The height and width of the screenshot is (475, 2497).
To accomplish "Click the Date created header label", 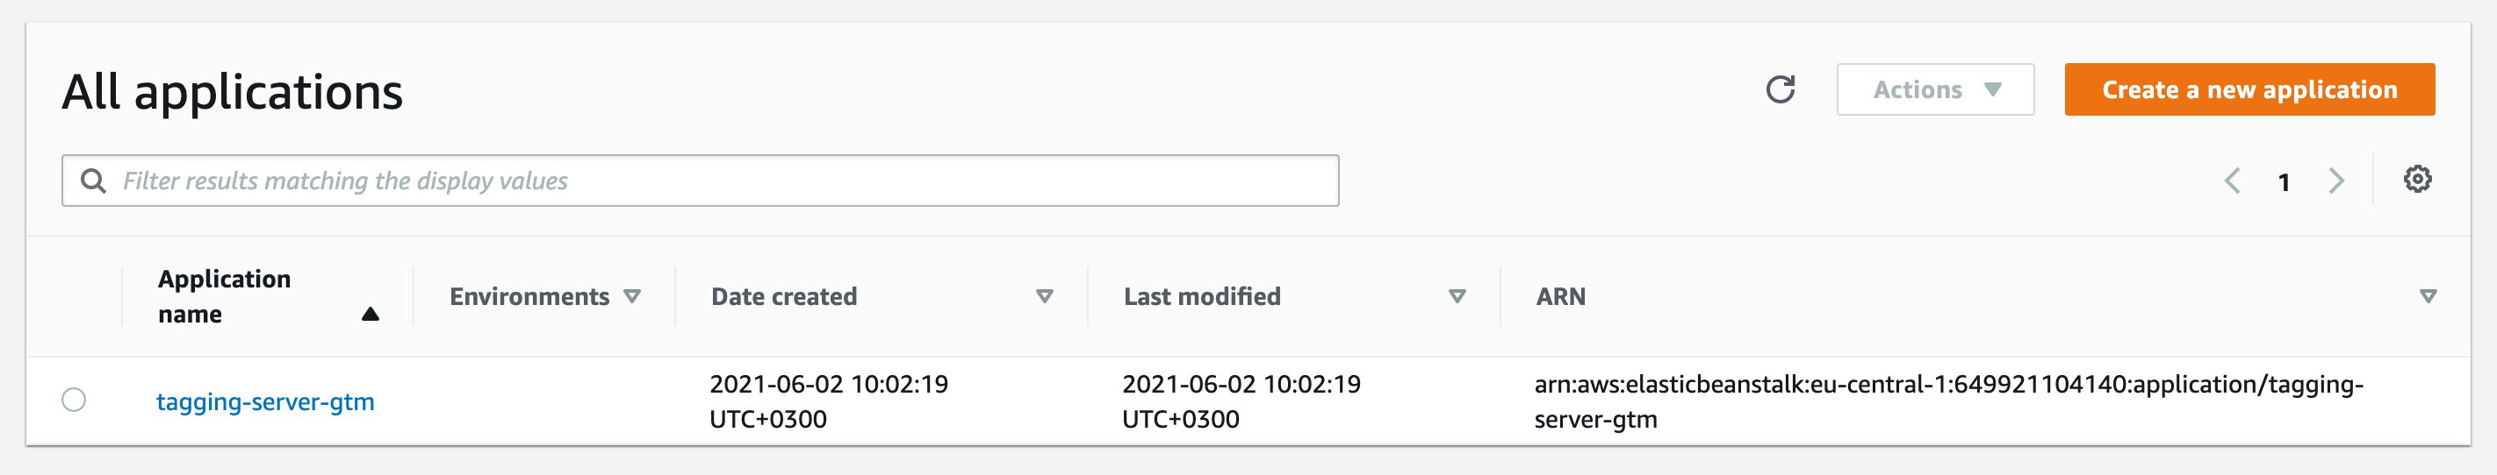I will (x=784, y=296).
